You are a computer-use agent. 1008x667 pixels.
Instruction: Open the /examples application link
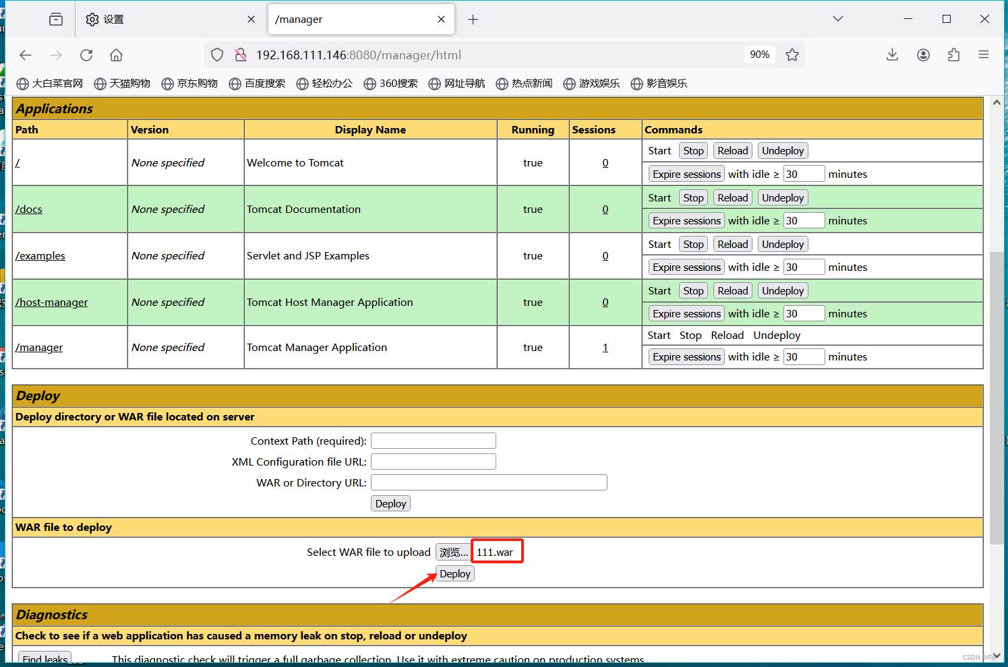40,256
